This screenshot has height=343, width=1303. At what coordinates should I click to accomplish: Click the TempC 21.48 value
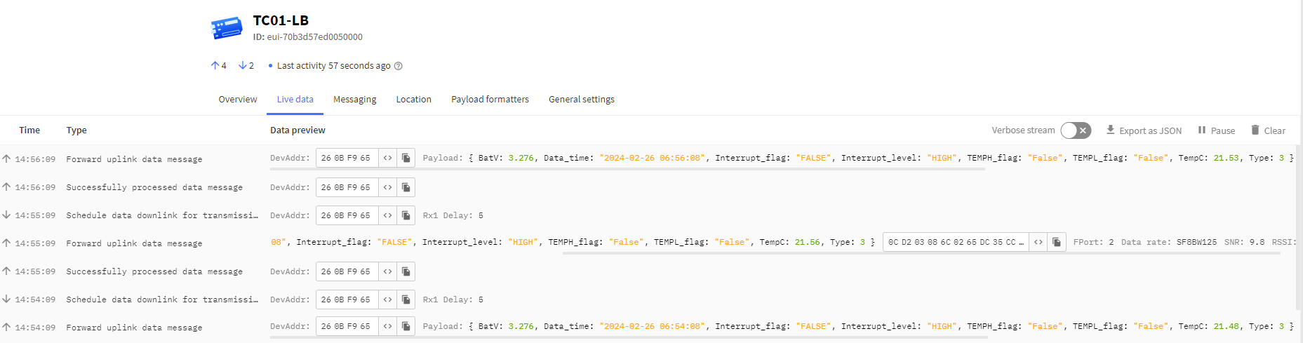tap(1226, 326)
